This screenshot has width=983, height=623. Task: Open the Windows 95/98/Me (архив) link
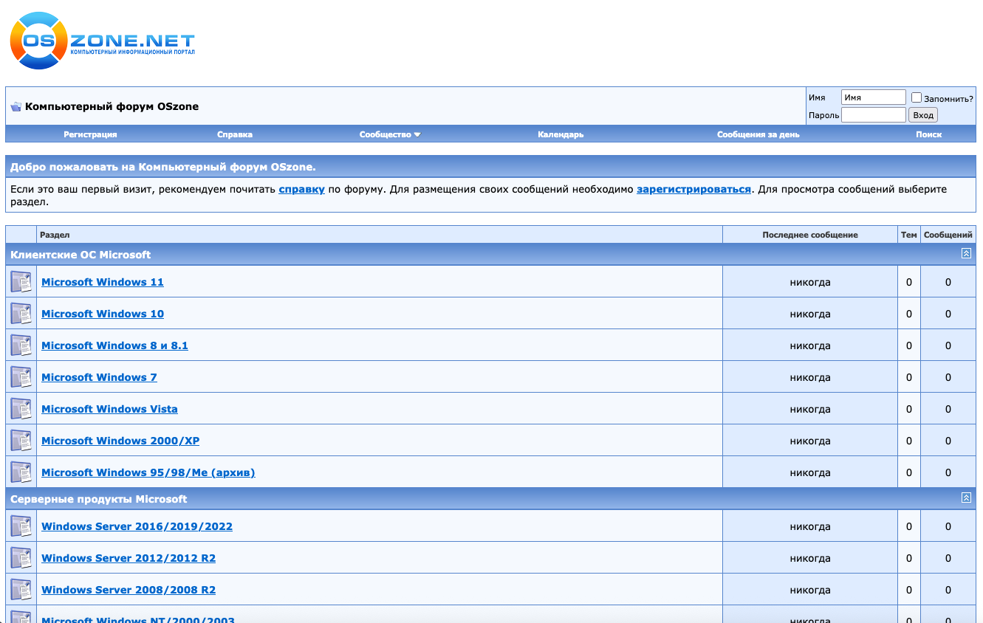click(148, 472)
